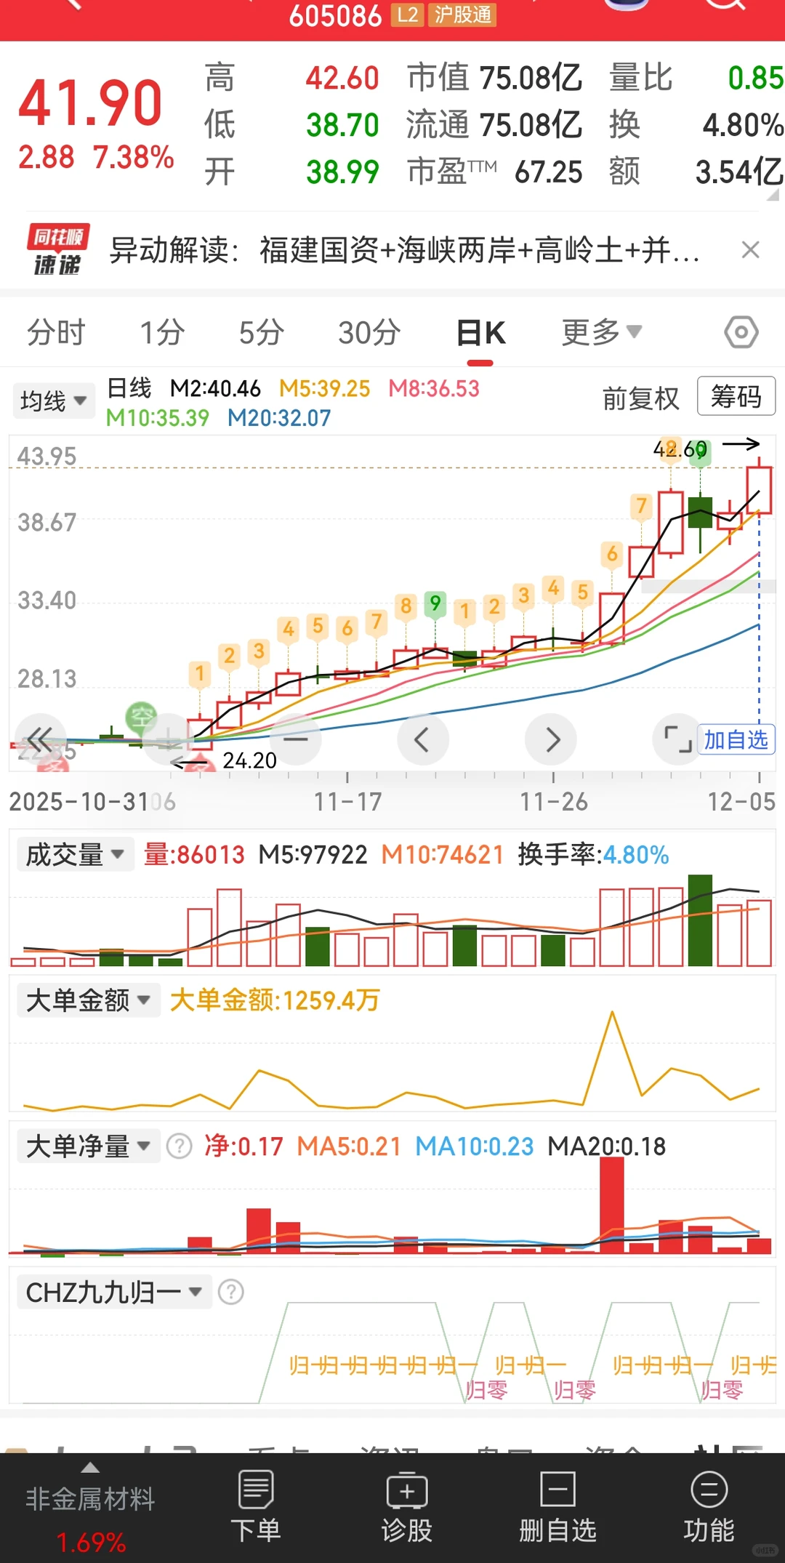Open help icon beside 大单净量

click(x=179, y=1146)
